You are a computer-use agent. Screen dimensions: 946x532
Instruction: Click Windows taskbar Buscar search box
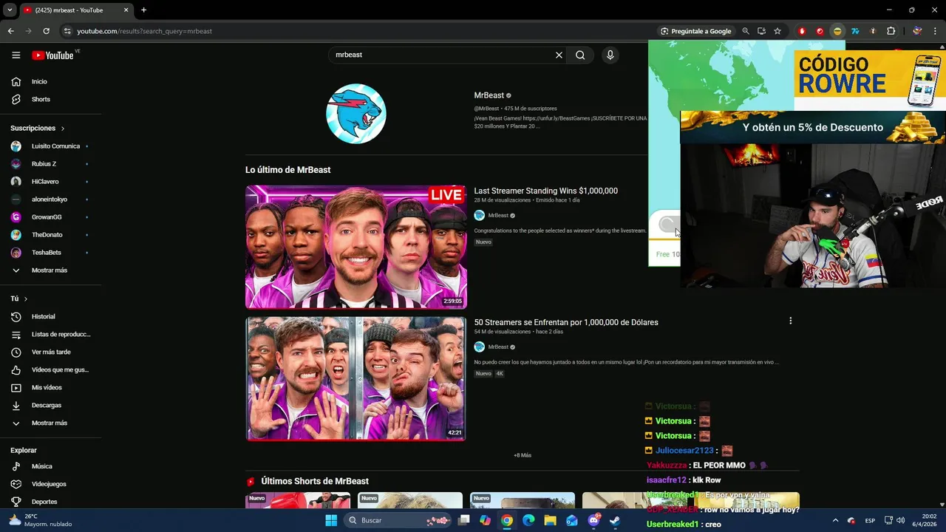coord(399,520)
